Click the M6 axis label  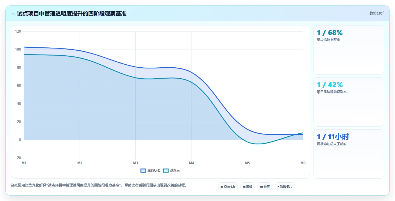[303, 163]
